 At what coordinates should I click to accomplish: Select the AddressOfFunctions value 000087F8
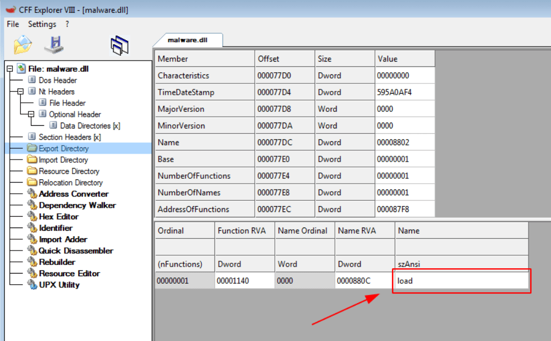[x=405, y=209]
